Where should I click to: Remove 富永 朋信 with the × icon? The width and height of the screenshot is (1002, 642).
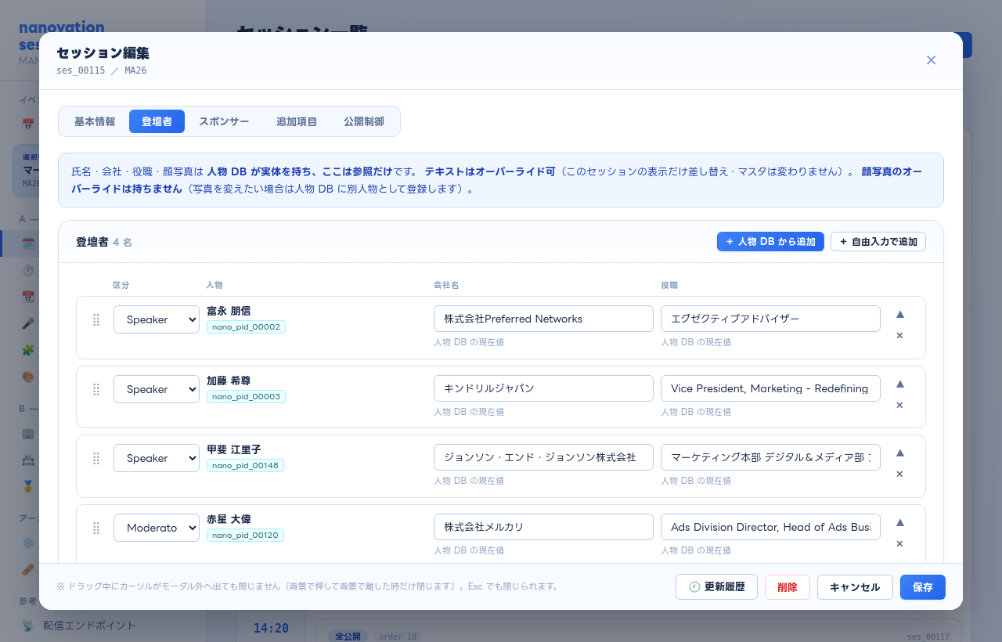click(x=899, y=335)
